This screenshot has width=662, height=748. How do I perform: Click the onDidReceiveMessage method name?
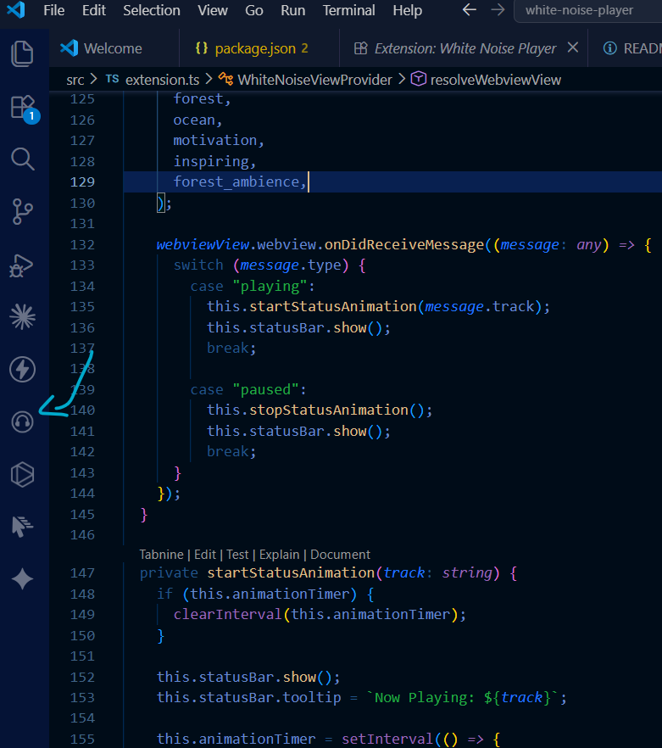404,245
